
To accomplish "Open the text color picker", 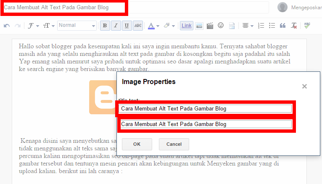I will 153,26.
